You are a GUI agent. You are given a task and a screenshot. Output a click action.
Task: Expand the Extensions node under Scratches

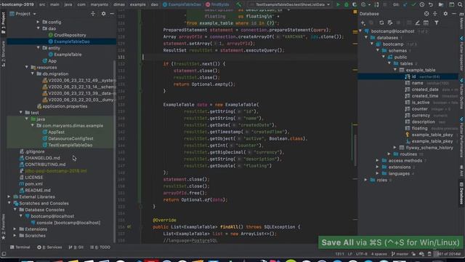[x=15, y=229]
